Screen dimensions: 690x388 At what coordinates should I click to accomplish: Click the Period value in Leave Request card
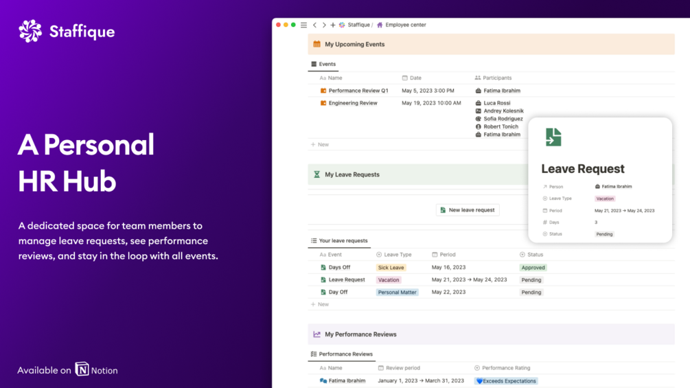(x=624, y=211)
